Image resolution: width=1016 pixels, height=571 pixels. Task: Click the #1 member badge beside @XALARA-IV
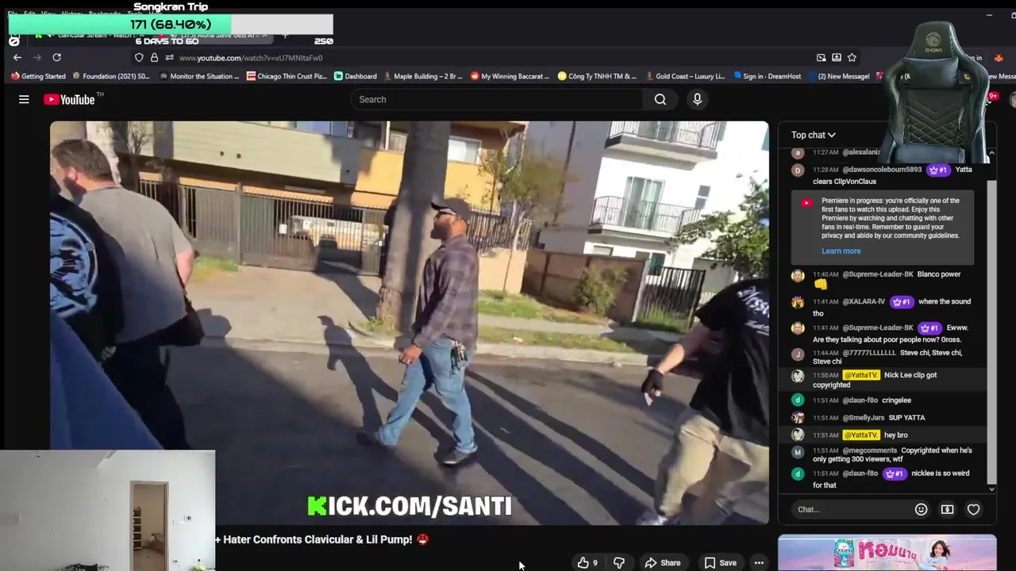coord(901,301)
